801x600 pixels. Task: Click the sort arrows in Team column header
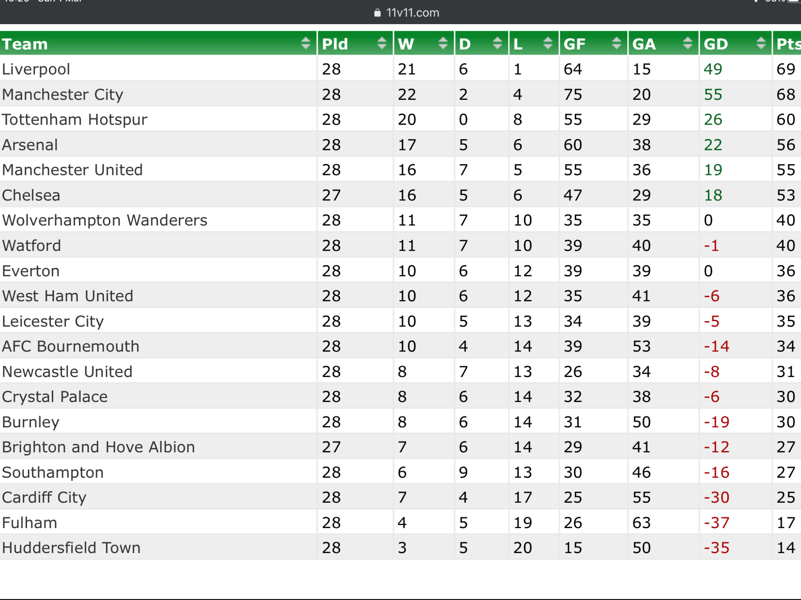click(305, 43)
